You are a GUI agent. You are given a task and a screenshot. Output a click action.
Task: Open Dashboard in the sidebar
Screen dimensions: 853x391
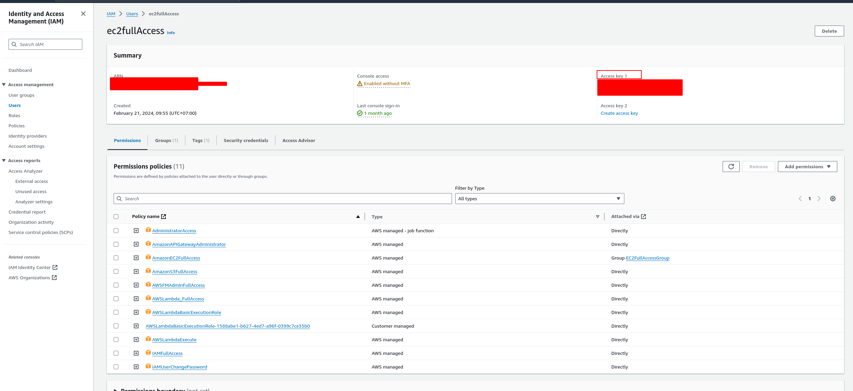pyautogui.click(x=20, y=70)
